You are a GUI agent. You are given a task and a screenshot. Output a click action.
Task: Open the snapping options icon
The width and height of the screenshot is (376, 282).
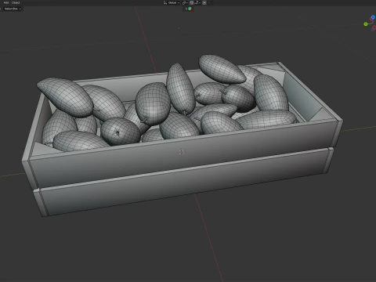(x=197, y=2)
